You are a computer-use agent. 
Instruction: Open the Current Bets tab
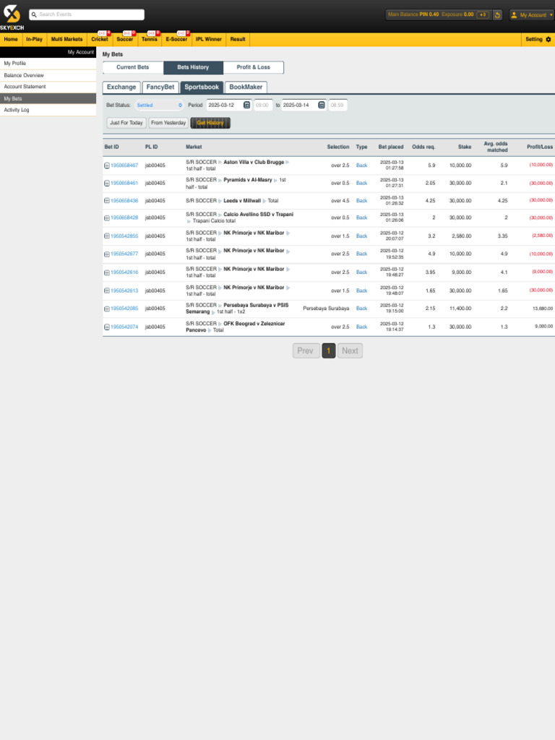[x=133, y=67]
